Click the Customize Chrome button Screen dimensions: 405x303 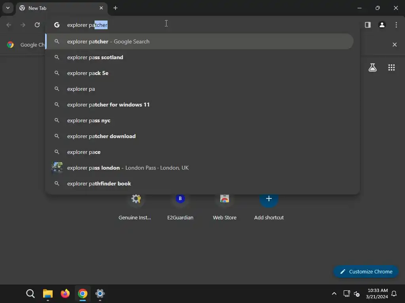click(366, 271)
